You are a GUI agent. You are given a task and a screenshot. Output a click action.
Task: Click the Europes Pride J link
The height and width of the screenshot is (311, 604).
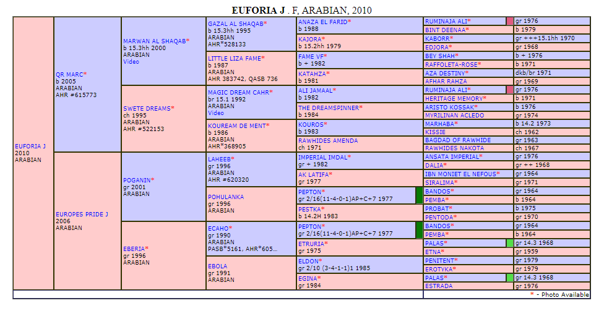coord(82,214)
